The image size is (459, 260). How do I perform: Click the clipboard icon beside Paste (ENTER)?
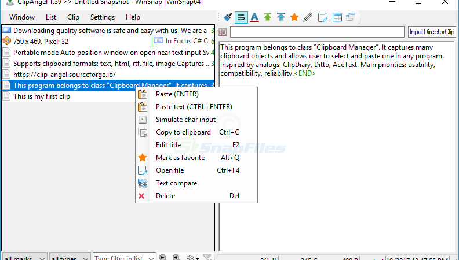(x=143, y=94)
